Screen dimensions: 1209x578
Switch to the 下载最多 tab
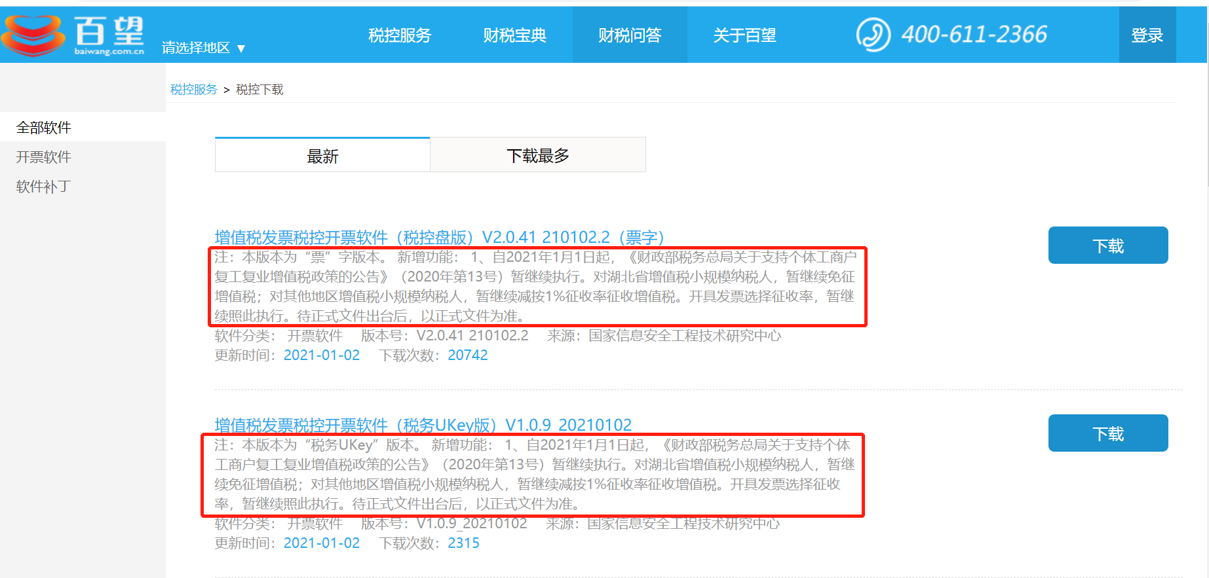point(537,156)
